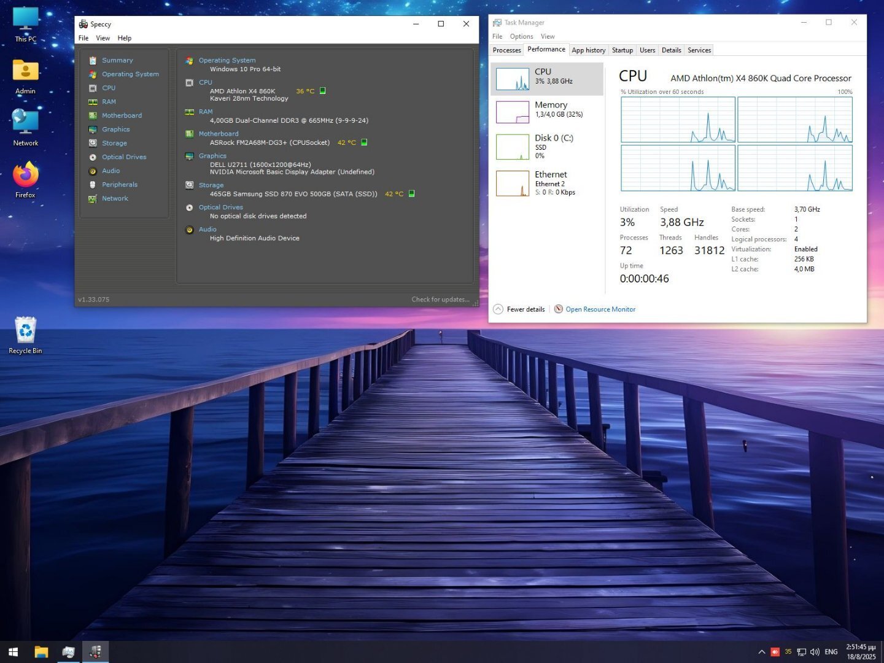Screen dimensions: 884x663
Task: Click the Graphics monitor icon in summary pane
Action: [190, 156]
